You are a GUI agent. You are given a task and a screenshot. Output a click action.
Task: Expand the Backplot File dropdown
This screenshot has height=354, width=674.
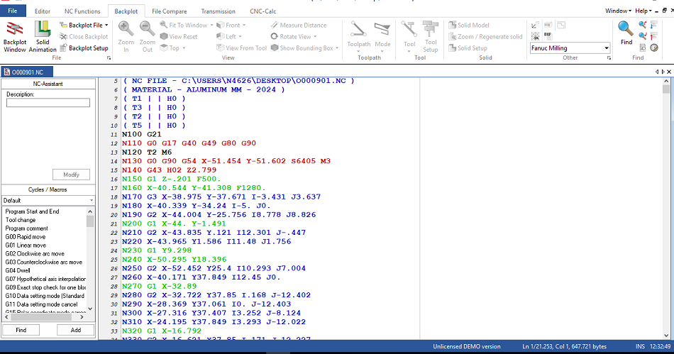pyautogui.click(x=106, y=26)
